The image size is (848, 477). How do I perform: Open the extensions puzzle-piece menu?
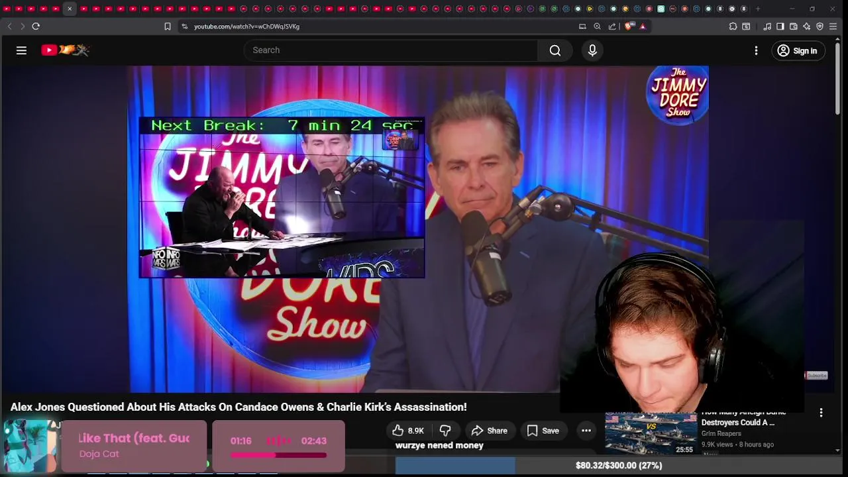pos(733,26)
